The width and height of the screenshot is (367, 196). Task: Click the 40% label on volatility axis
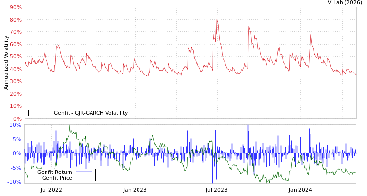(x=15, y=69)
